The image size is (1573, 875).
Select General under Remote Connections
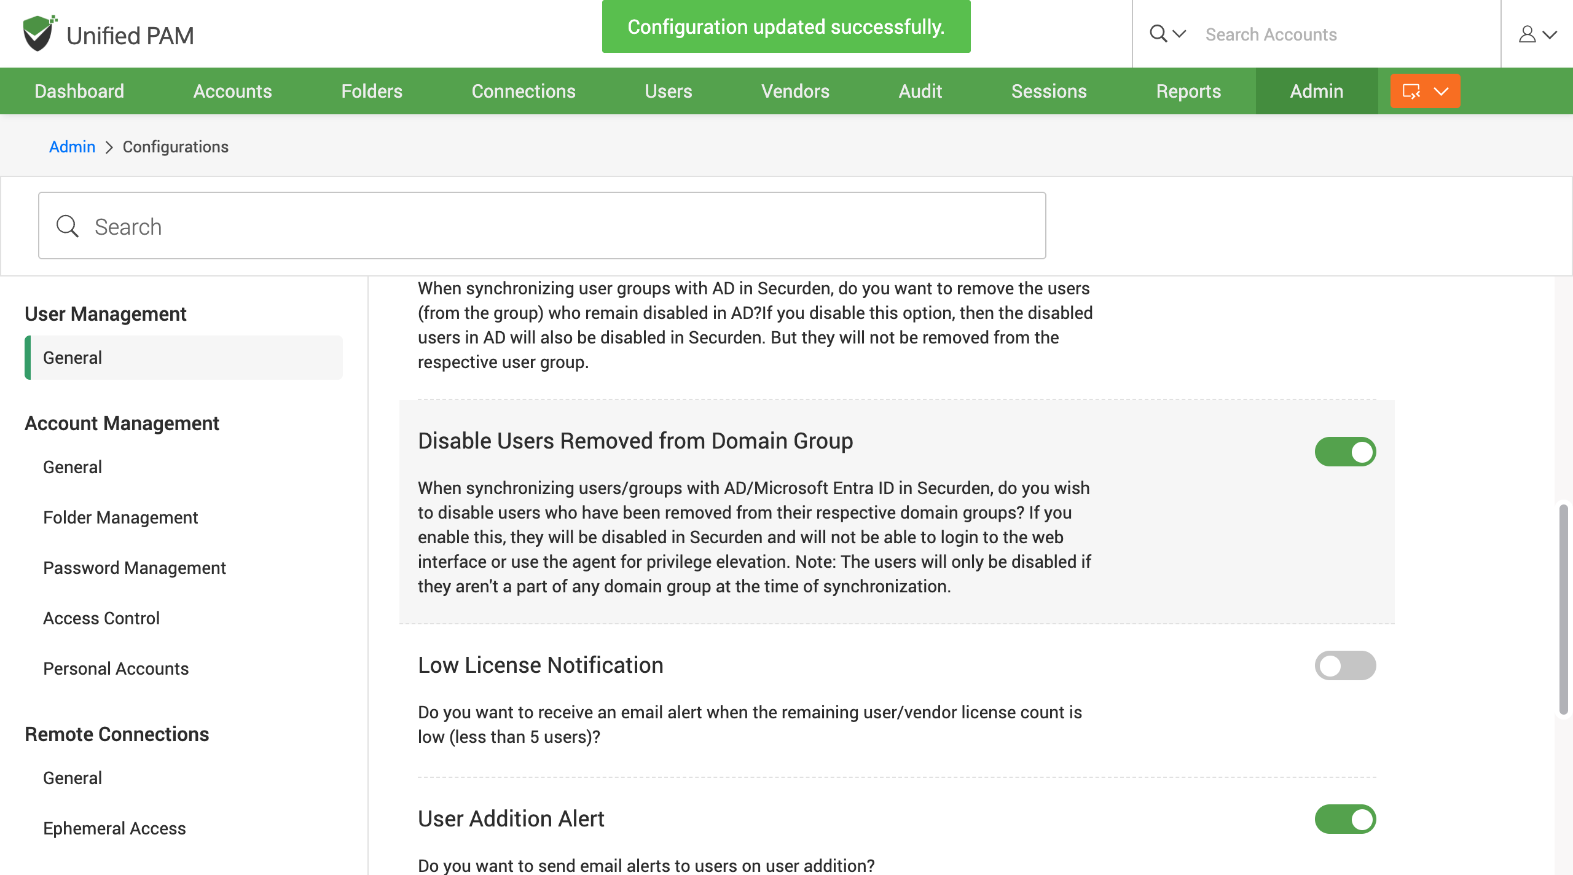(73, 778)
